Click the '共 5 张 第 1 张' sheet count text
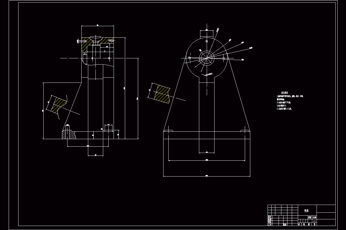The width and height of the screenshot is (346, 230). pyautogui.click(x=307, y=224)
